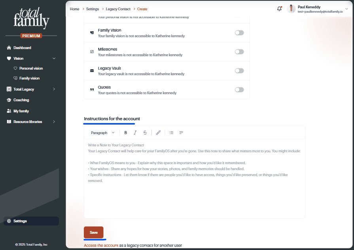
Task: Open Family vision page
Action: click(x=29, y=78)
